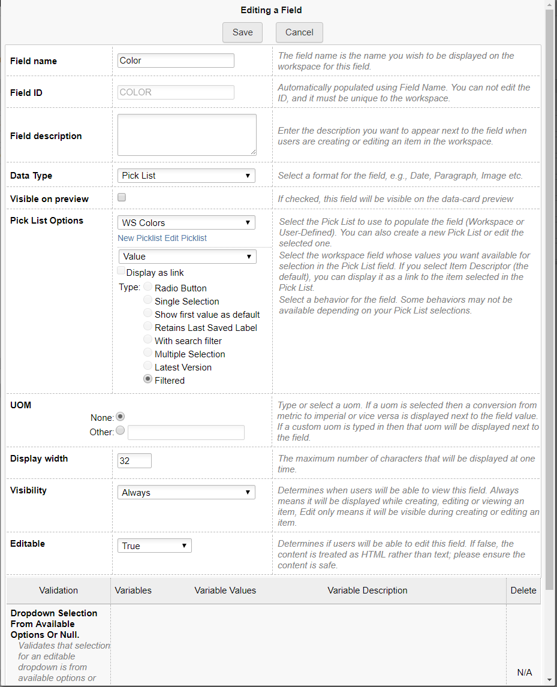Enable With search filter type
The width and height of the screenshot is (557, 687).
pyautogui.click(x=147, y=339)
